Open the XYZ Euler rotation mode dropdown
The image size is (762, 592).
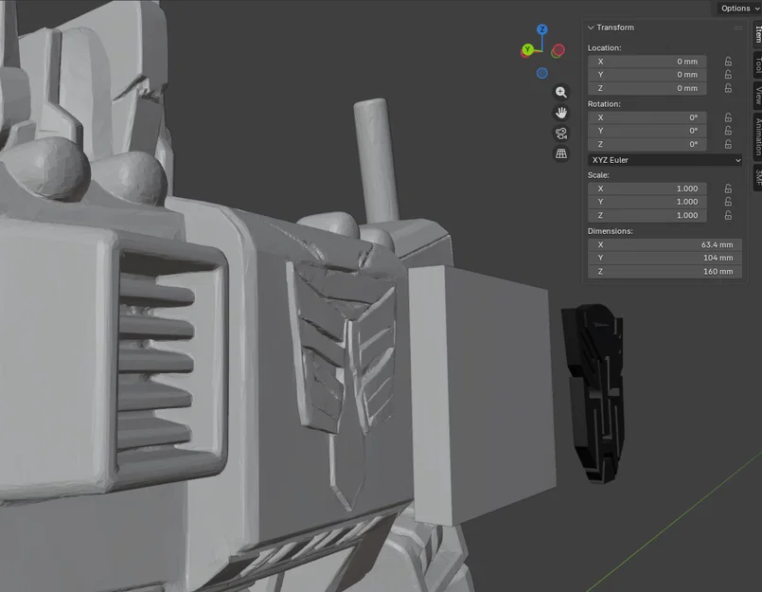coord(665,160)
